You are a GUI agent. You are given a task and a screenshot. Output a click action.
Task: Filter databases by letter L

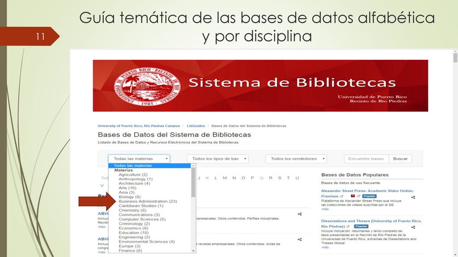point(216,178)
